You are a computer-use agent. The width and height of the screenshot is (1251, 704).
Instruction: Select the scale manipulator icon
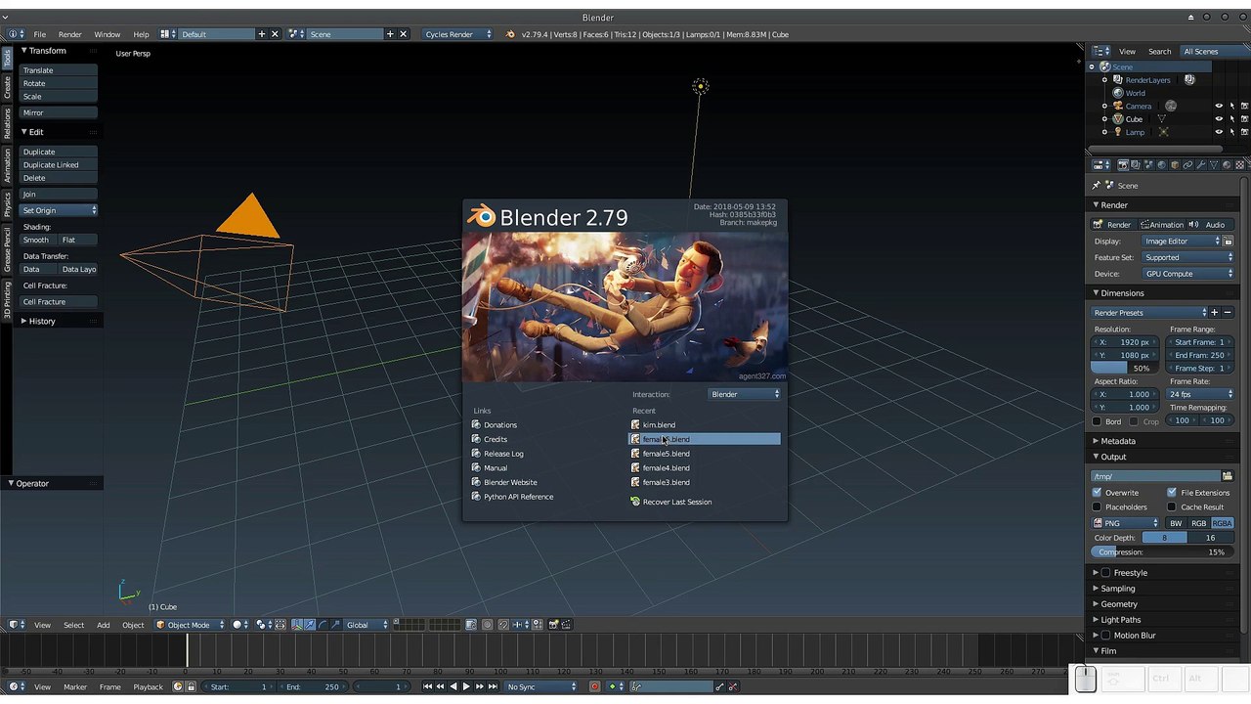(335, 625)
